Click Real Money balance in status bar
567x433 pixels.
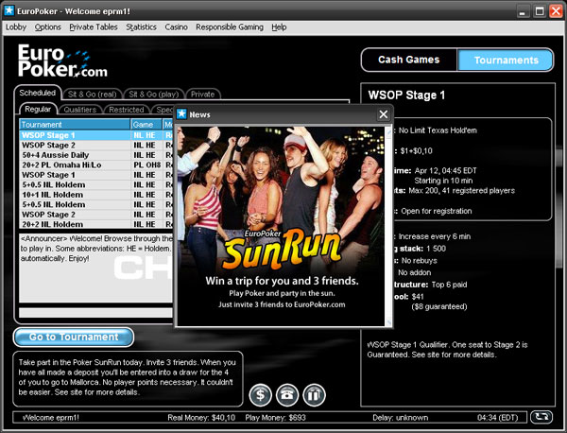(201, 418)
